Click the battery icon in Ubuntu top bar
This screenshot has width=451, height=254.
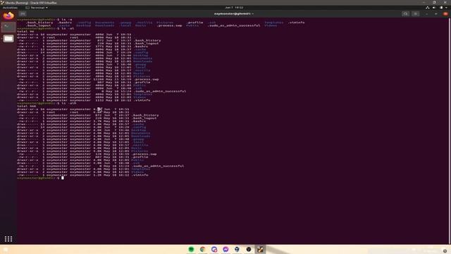(441, 8)
